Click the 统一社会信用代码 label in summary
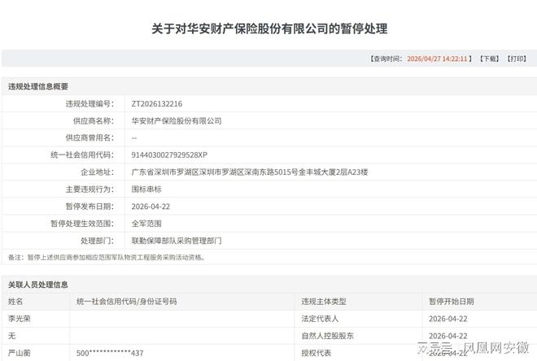The image size is (537, 361). pos(82,155)
